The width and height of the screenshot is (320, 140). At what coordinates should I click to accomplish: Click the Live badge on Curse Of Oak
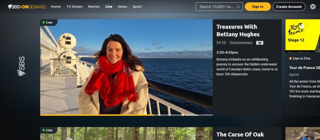point(47,130)
